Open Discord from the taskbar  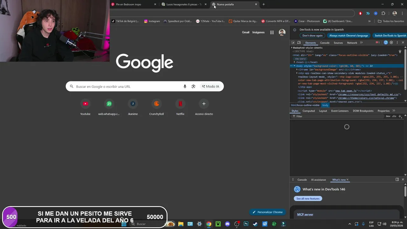227,224
